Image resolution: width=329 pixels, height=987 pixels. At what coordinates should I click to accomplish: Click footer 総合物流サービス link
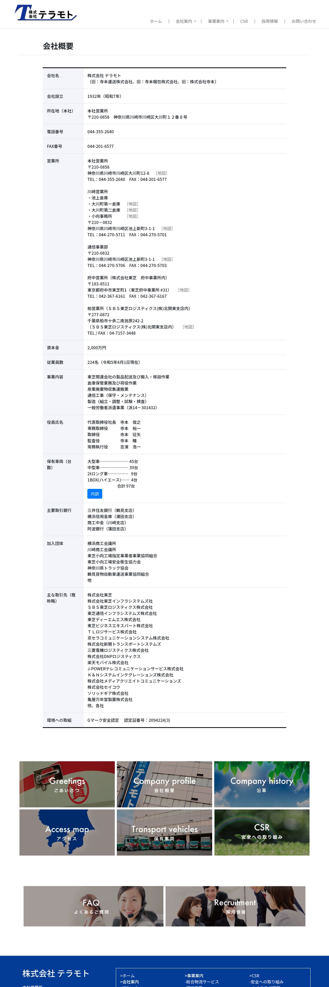tap(201, 982)
